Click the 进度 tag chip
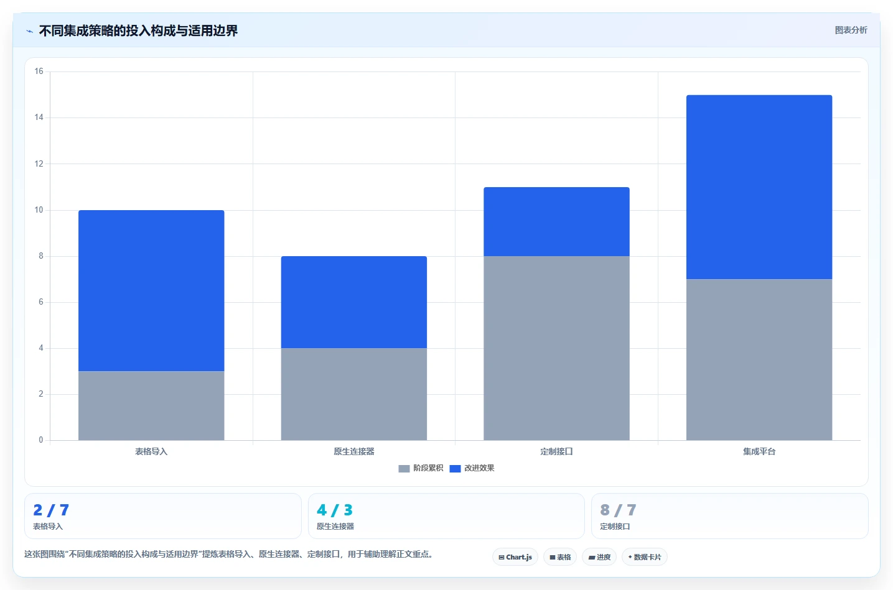 tap(599, 557)
